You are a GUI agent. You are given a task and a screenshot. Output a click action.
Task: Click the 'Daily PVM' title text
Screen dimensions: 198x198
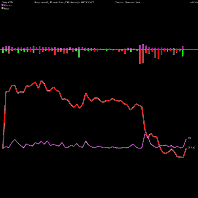pyautogui.click(x=8, y=2)
